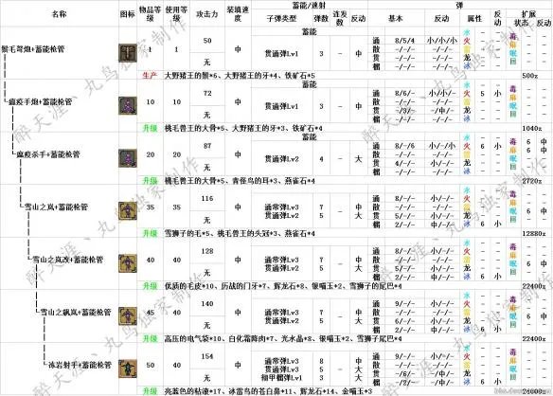This screenshot has height=396, width=553.
Task: Click the 扩展 group header
Action: [x=528, y=14]
